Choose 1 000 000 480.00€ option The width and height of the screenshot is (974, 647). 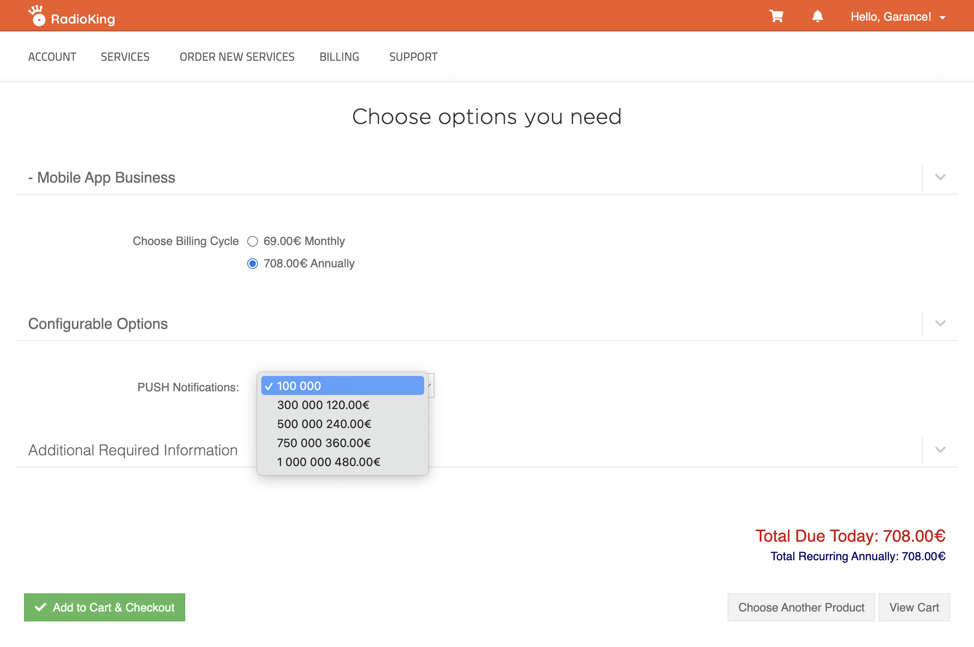pyautogui.click(x=342, y=462)
